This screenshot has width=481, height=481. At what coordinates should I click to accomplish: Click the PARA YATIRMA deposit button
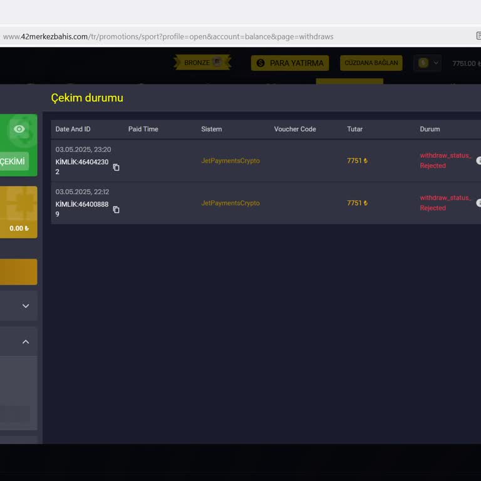(290, 63)
